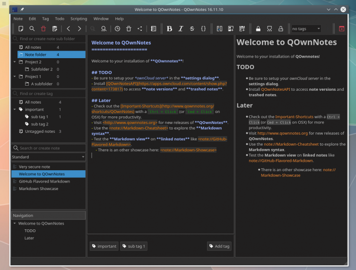Select A subfolder in folder tree
The width and height of the screenshot is (356, 270).
tap(42, 84)
